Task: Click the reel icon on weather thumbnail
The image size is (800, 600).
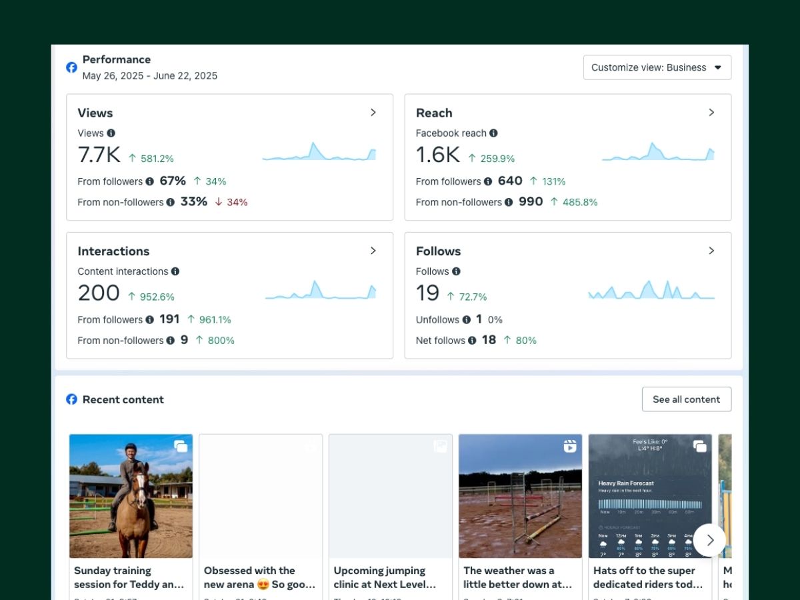Action: [570, 447]
